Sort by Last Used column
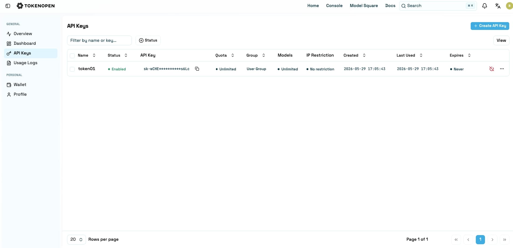The image size is (513, 248). click(x=409, y=55)
